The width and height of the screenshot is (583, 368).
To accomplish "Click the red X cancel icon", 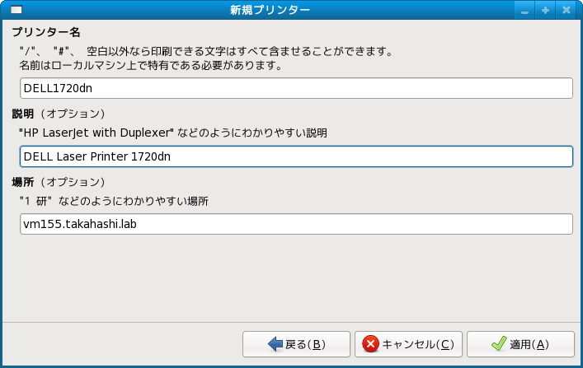I will [371, 344].
